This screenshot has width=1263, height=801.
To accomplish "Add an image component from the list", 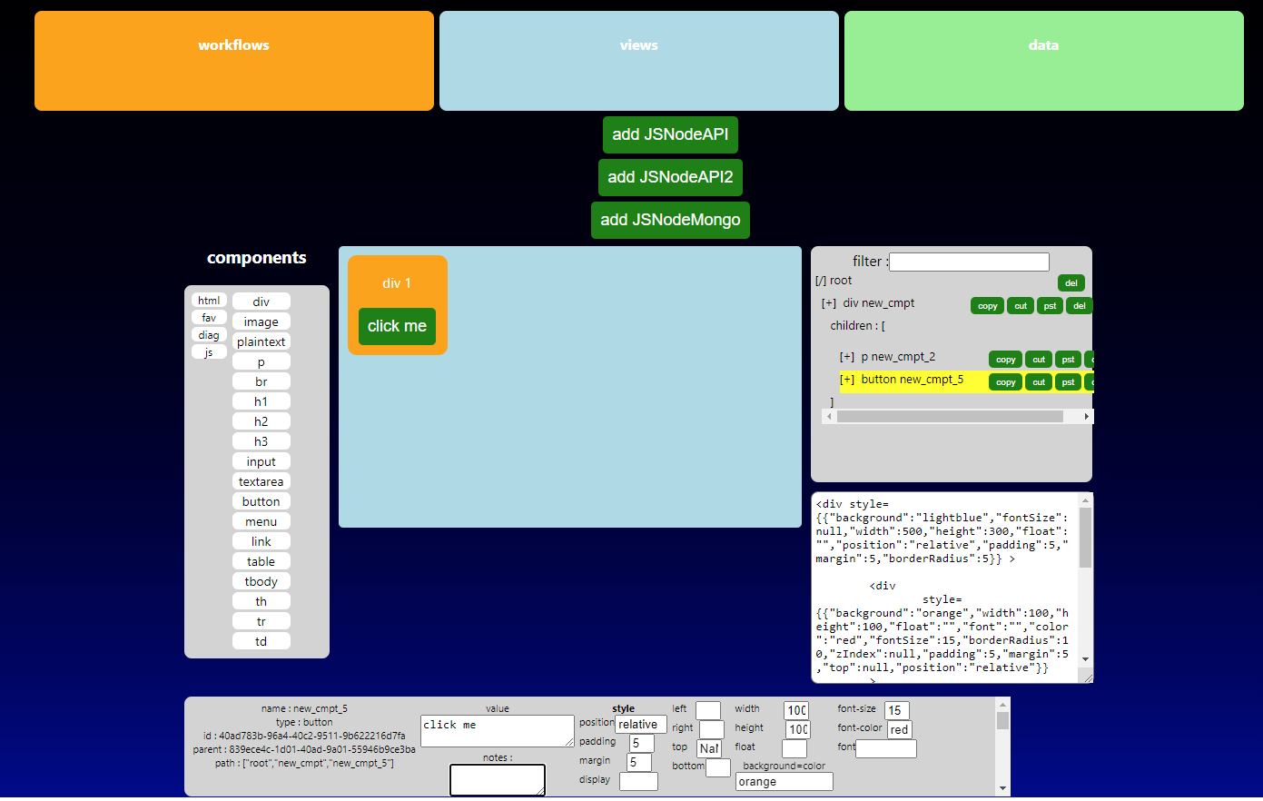I will (x=261, y=321).
